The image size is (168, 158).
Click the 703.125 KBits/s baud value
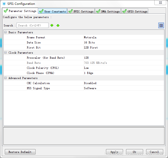click(x=95, y=63)
